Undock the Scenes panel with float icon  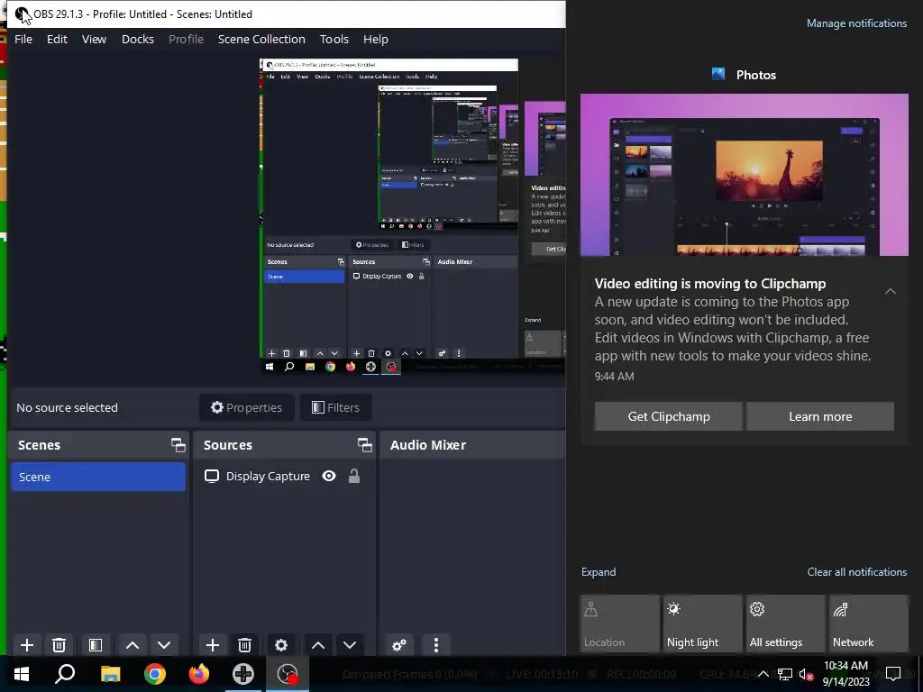point(178,445)
